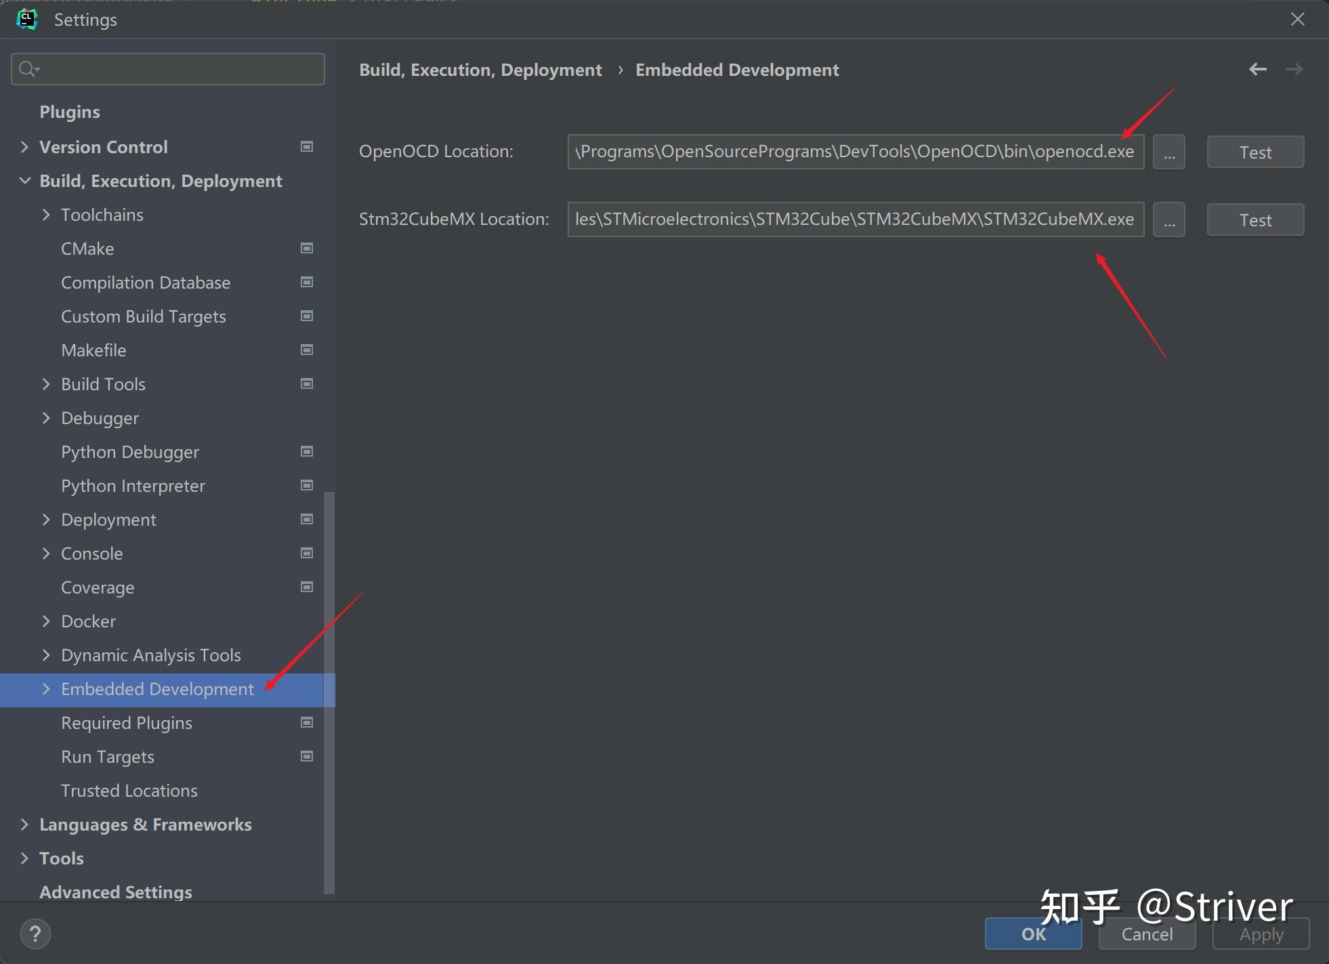Click Build, Execution, Deployment breadcrumb
Image resolution: width=1329 pixels, height=964 pixels.
pos(480,70)
